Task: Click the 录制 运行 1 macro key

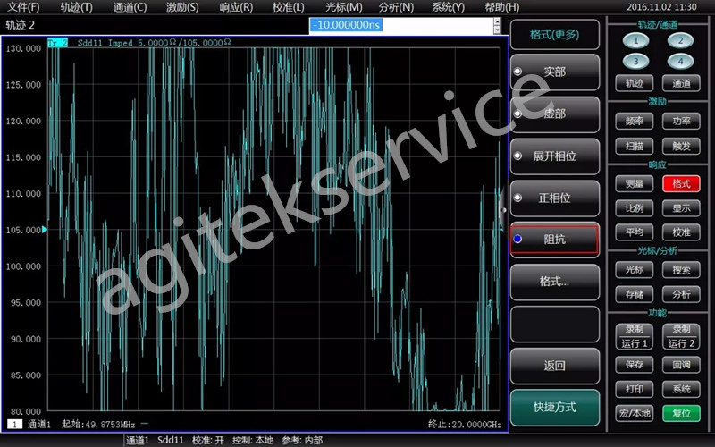Action: pyautogui.click(x=634, y=336)
